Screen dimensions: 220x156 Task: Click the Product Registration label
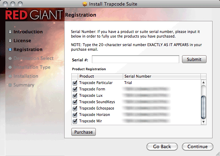click(89, 69)
